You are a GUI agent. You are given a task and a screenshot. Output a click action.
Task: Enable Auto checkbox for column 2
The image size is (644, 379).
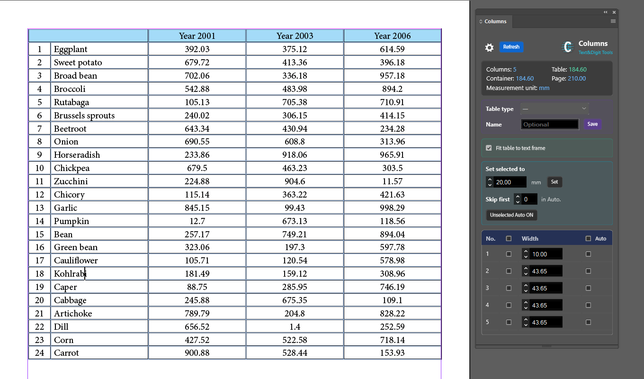588,271
